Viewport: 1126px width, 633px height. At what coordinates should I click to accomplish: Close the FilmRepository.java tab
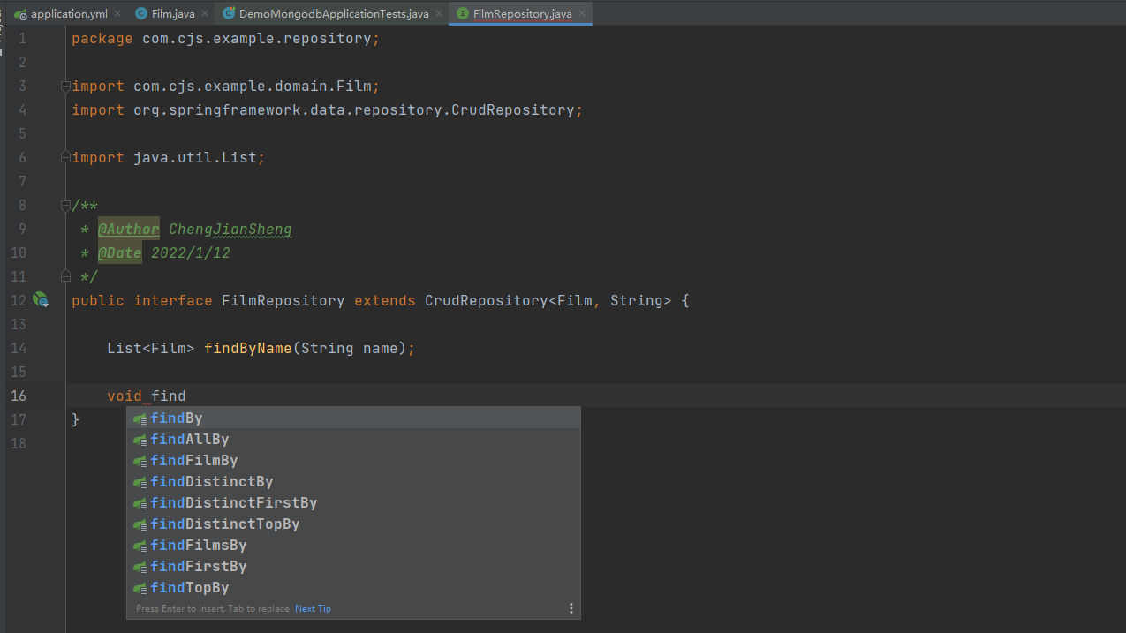[x=582, y=14]
